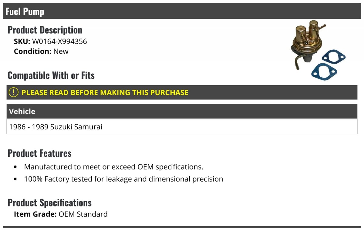Click the 100% Factory tested bullet point
The height and width of the screenshot is (231, 364).
[x=124, y=179]
